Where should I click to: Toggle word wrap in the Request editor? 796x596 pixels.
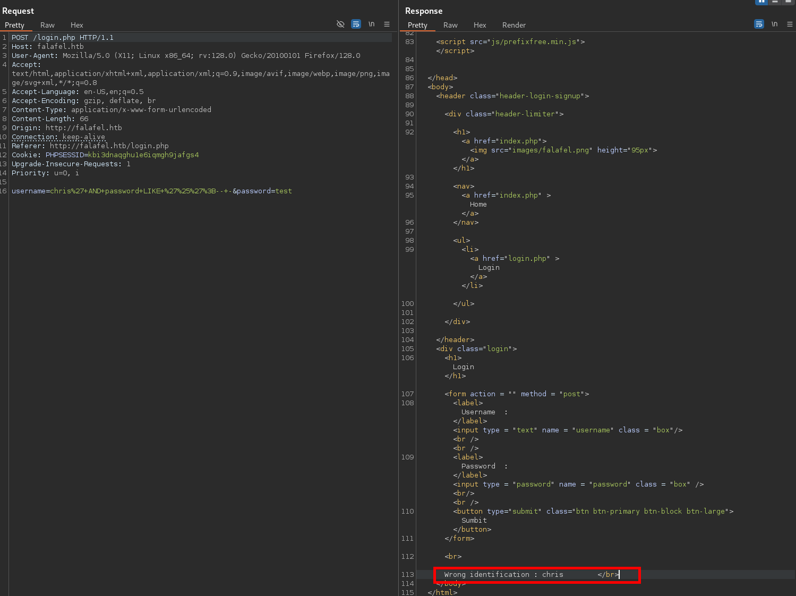pyautogui.click(x=356, y=24)
